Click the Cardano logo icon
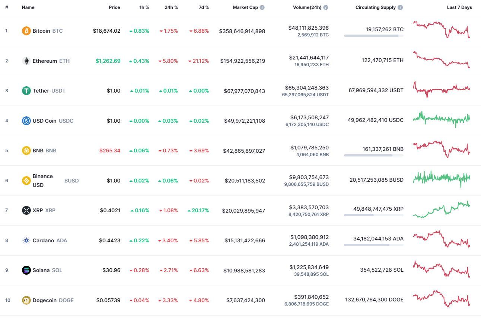 (26, 240)
